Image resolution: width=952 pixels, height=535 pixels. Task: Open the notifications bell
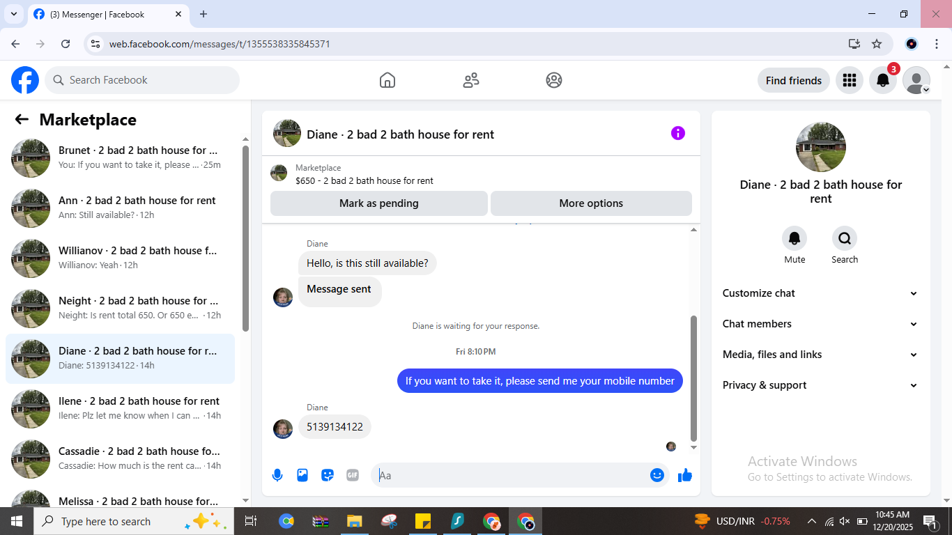coord(882,80)
